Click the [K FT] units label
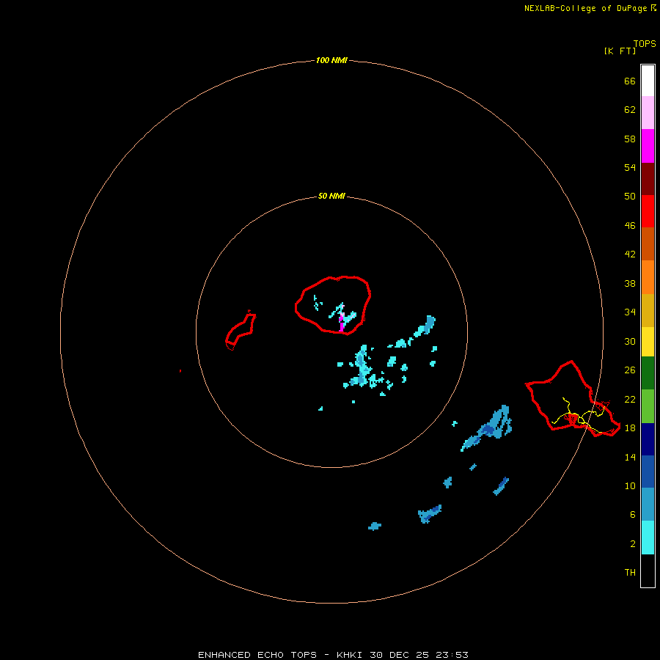 pyautogui.click(x=620, y=51)
